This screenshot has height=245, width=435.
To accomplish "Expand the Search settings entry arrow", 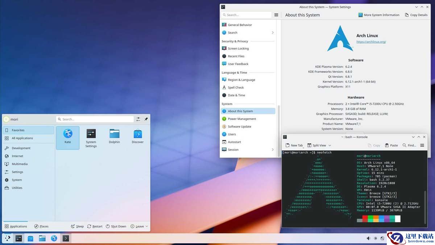I will click(273, 33).
